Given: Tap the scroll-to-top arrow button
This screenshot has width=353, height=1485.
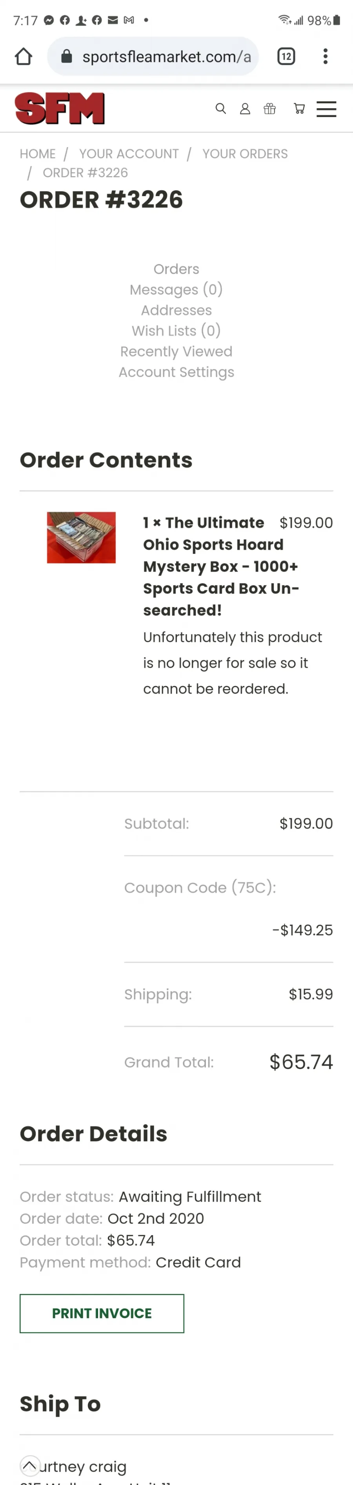Looking at the screenshot, I should coord(29,1465).
